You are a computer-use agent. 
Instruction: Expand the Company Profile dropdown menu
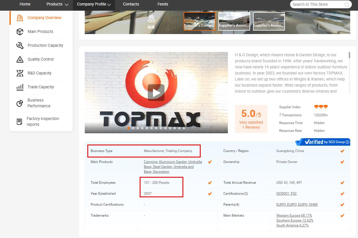tap(94, 4)
